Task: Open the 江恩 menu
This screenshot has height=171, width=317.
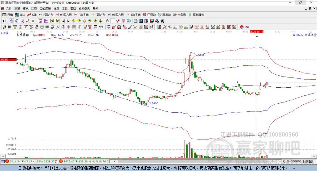Action: [34, 8]
